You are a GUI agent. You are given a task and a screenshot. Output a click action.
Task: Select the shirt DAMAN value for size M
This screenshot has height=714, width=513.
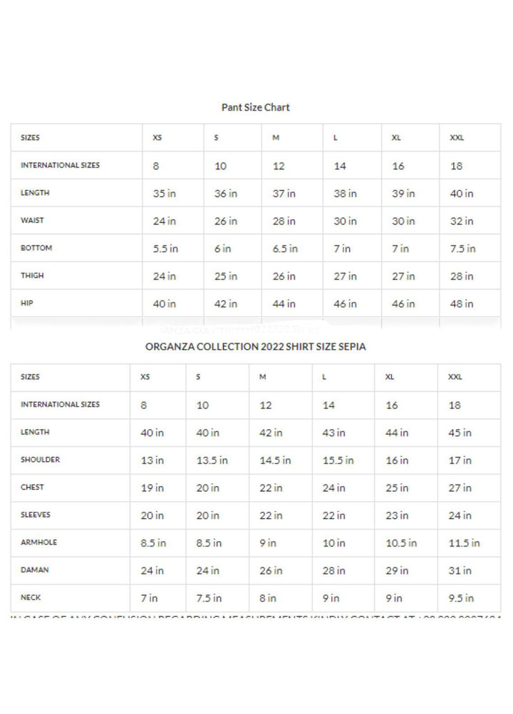pos(271,571)
